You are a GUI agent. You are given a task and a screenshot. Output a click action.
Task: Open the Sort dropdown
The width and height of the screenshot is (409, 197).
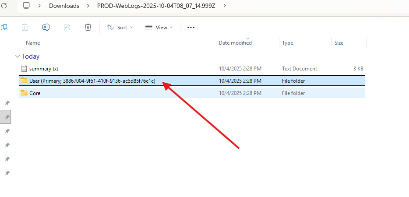point(120,27)
